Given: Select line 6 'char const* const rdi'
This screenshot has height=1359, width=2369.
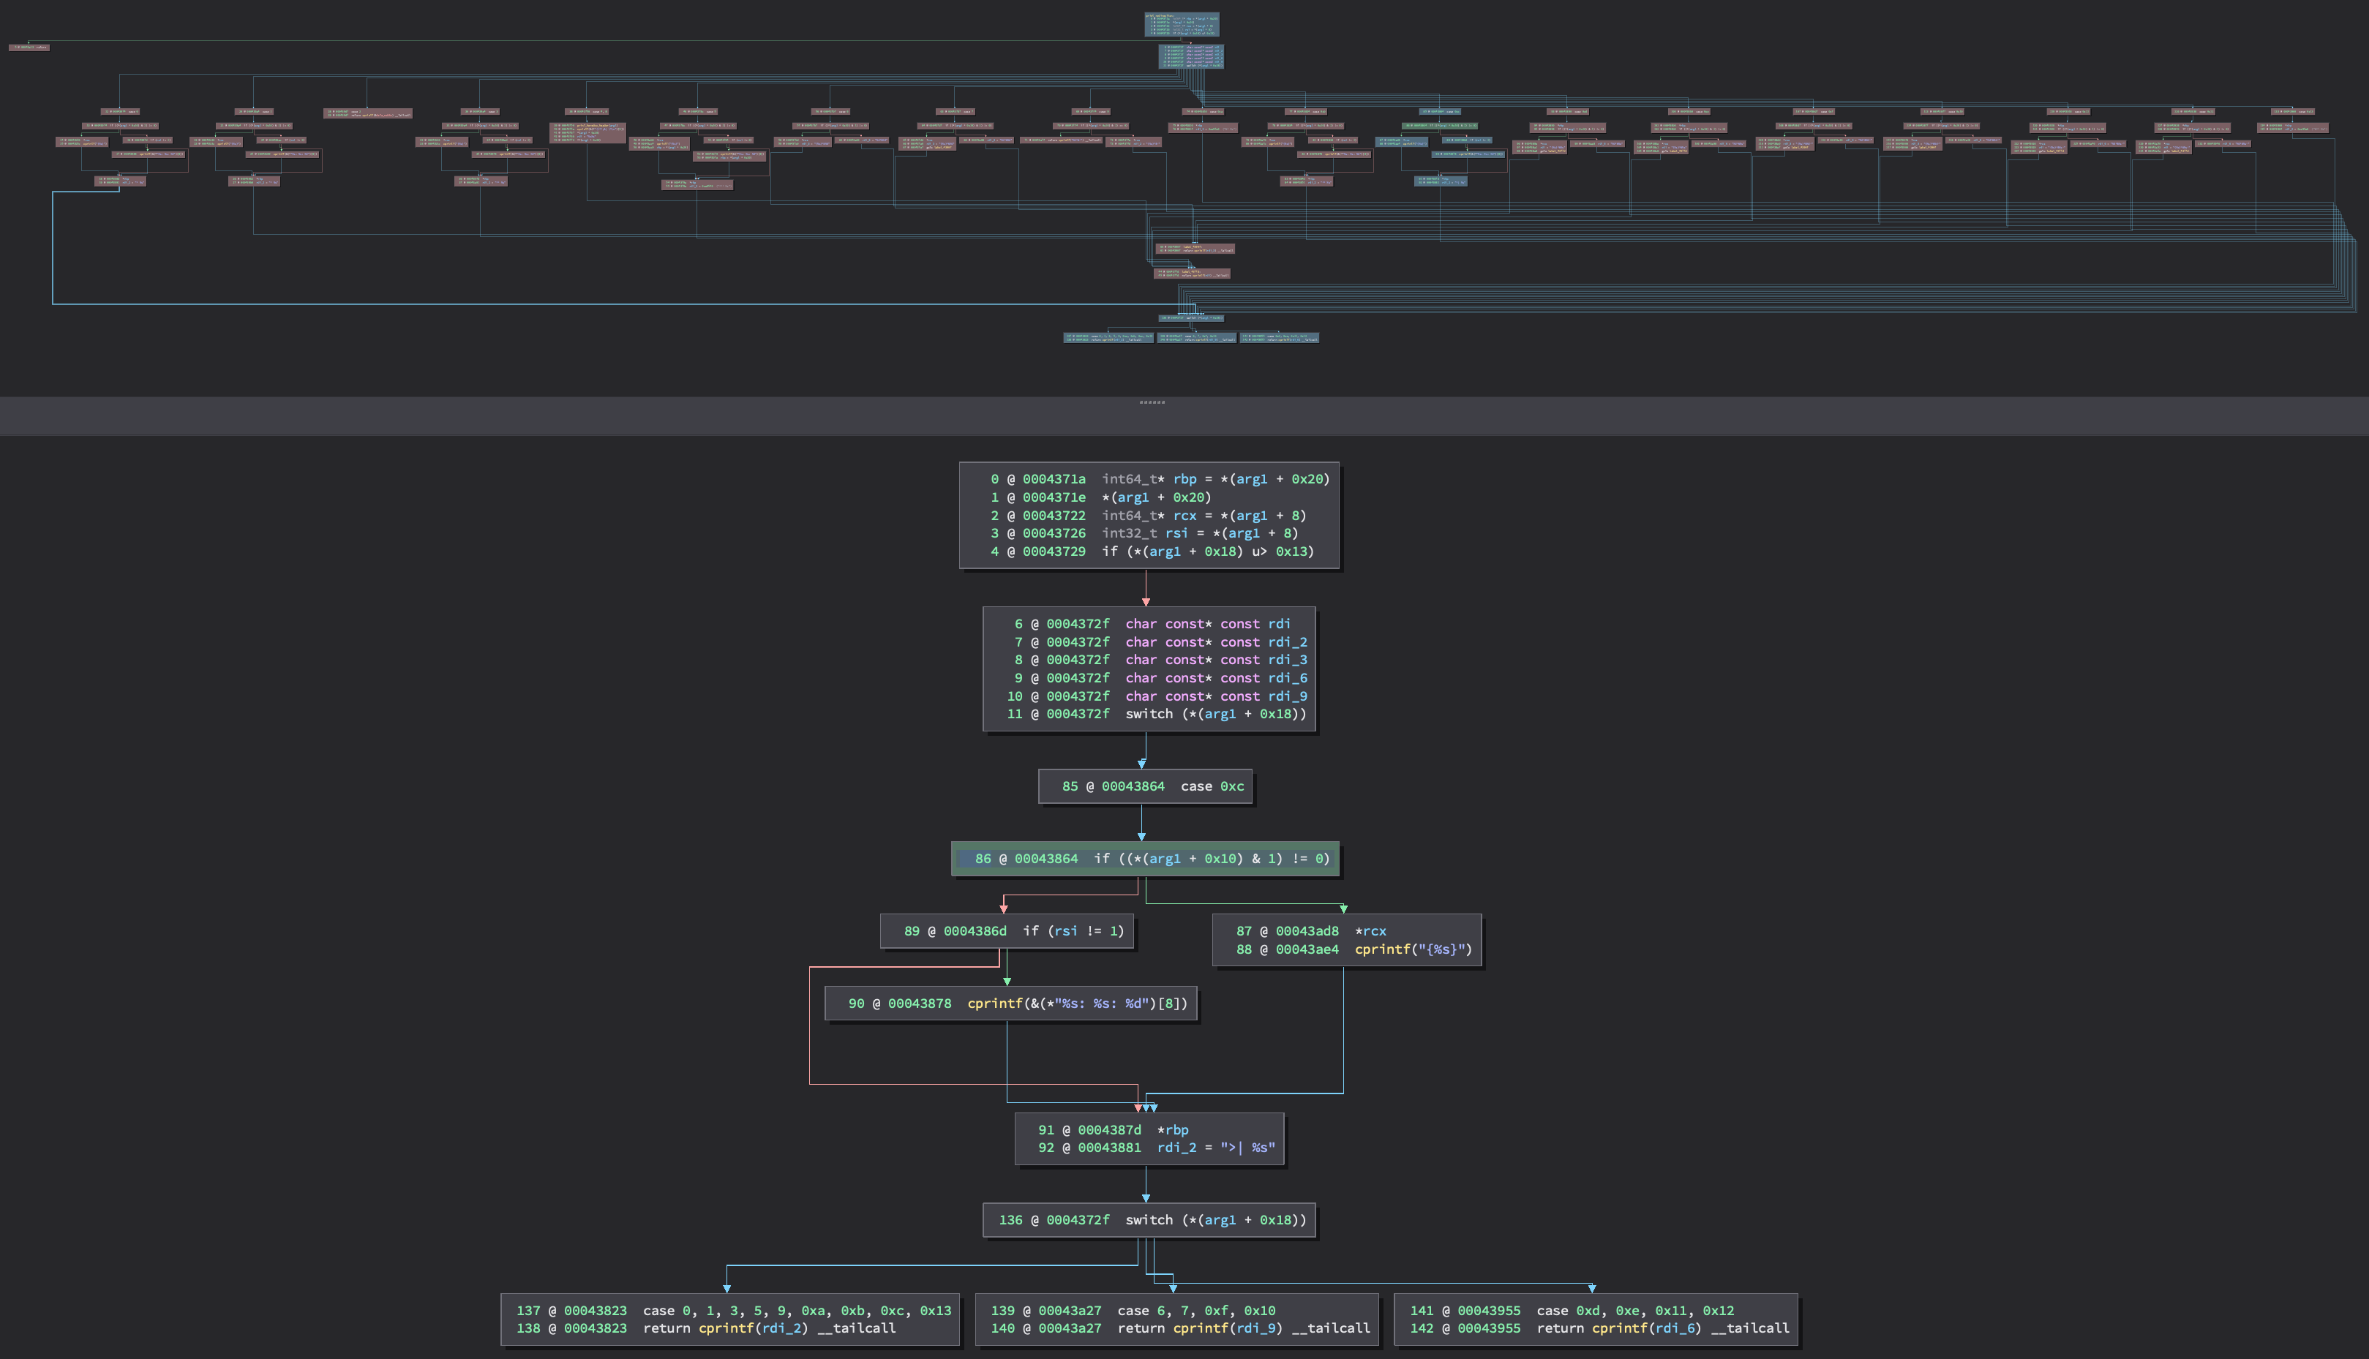Looking at the screenshot, I should [1153, 623].
